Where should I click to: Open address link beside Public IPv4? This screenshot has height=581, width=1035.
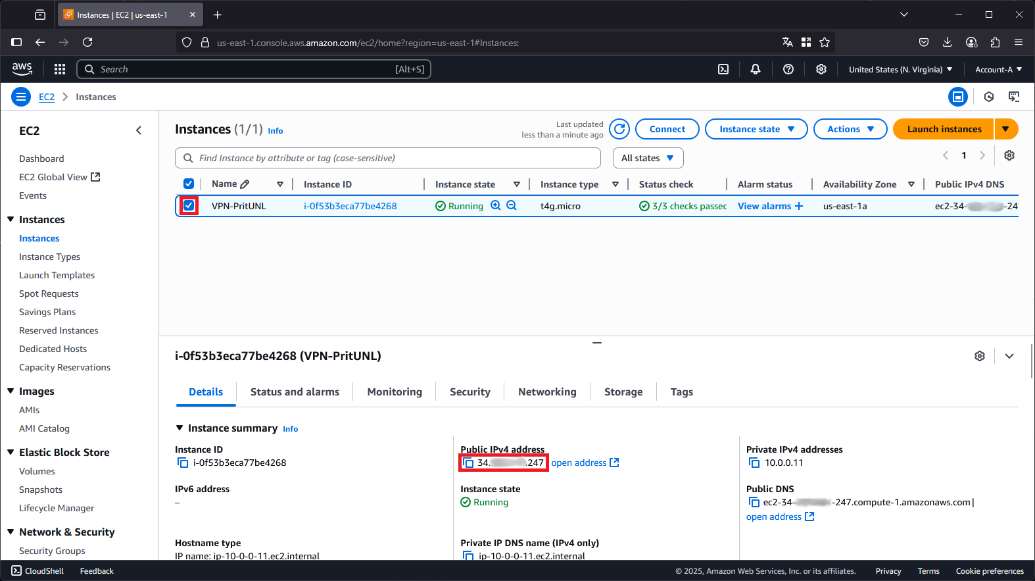[585, 463]
